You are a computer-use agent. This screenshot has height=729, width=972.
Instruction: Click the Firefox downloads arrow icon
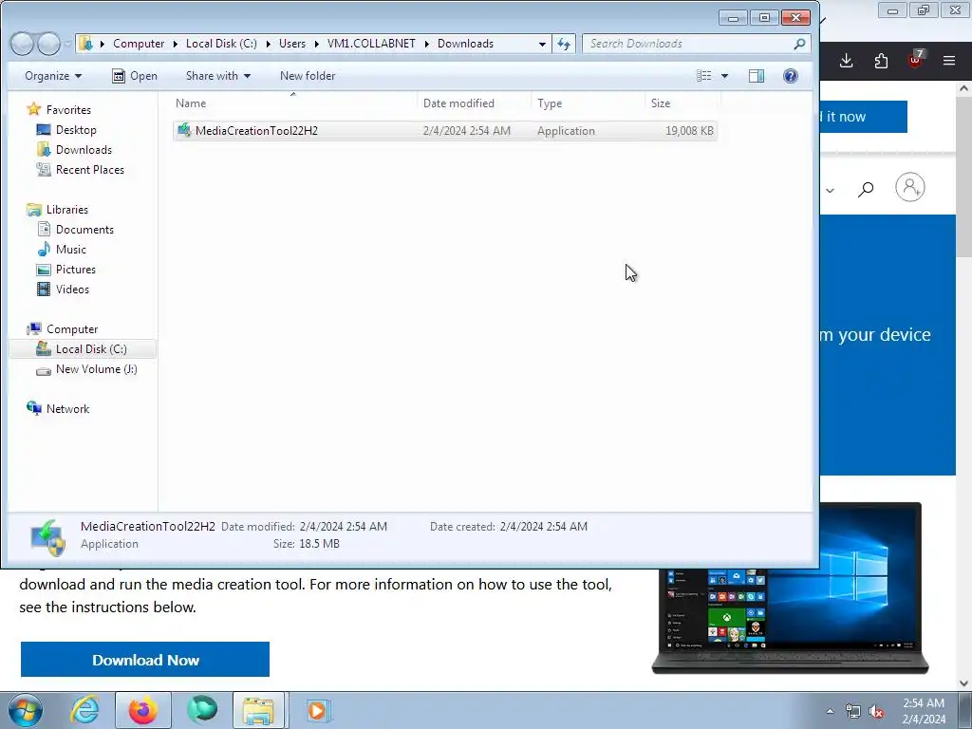(846, 61)
